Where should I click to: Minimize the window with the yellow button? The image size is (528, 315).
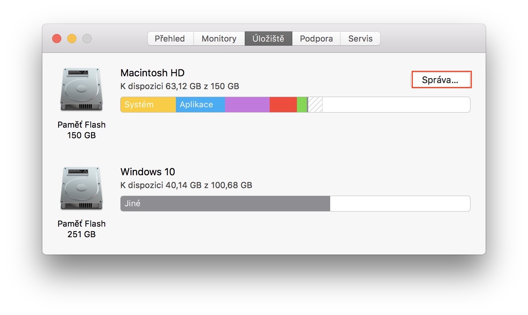click(x=72, y=39)
